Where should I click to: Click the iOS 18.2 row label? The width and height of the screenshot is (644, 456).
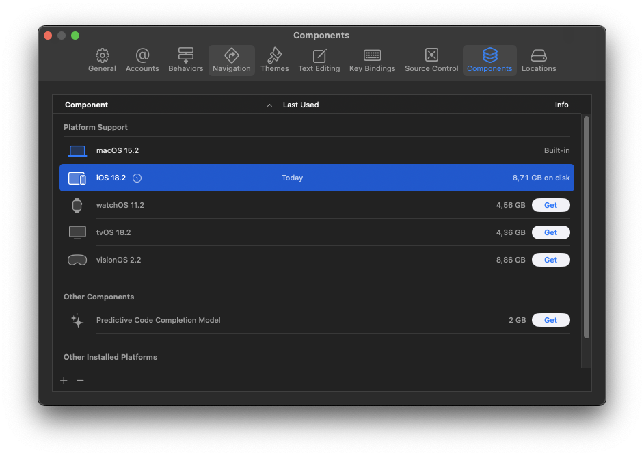coord(111,178)
